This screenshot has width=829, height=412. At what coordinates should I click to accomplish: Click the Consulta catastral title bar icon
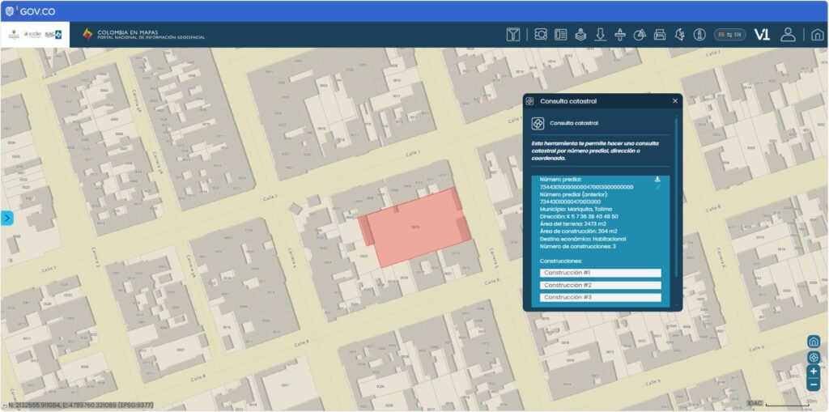pyautogui.click(x=529, y=101)
